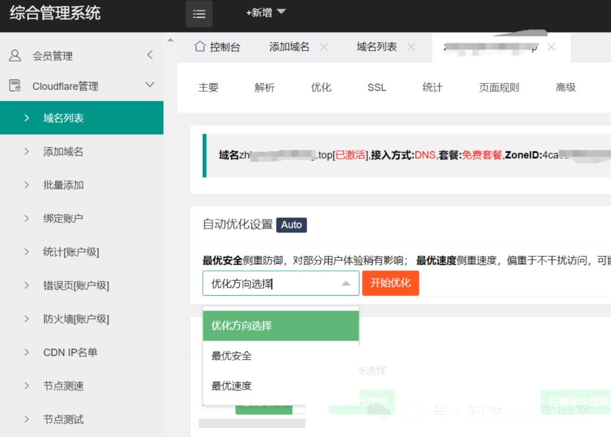Open the 高级 section tab
611x437 pixels.
565,87
